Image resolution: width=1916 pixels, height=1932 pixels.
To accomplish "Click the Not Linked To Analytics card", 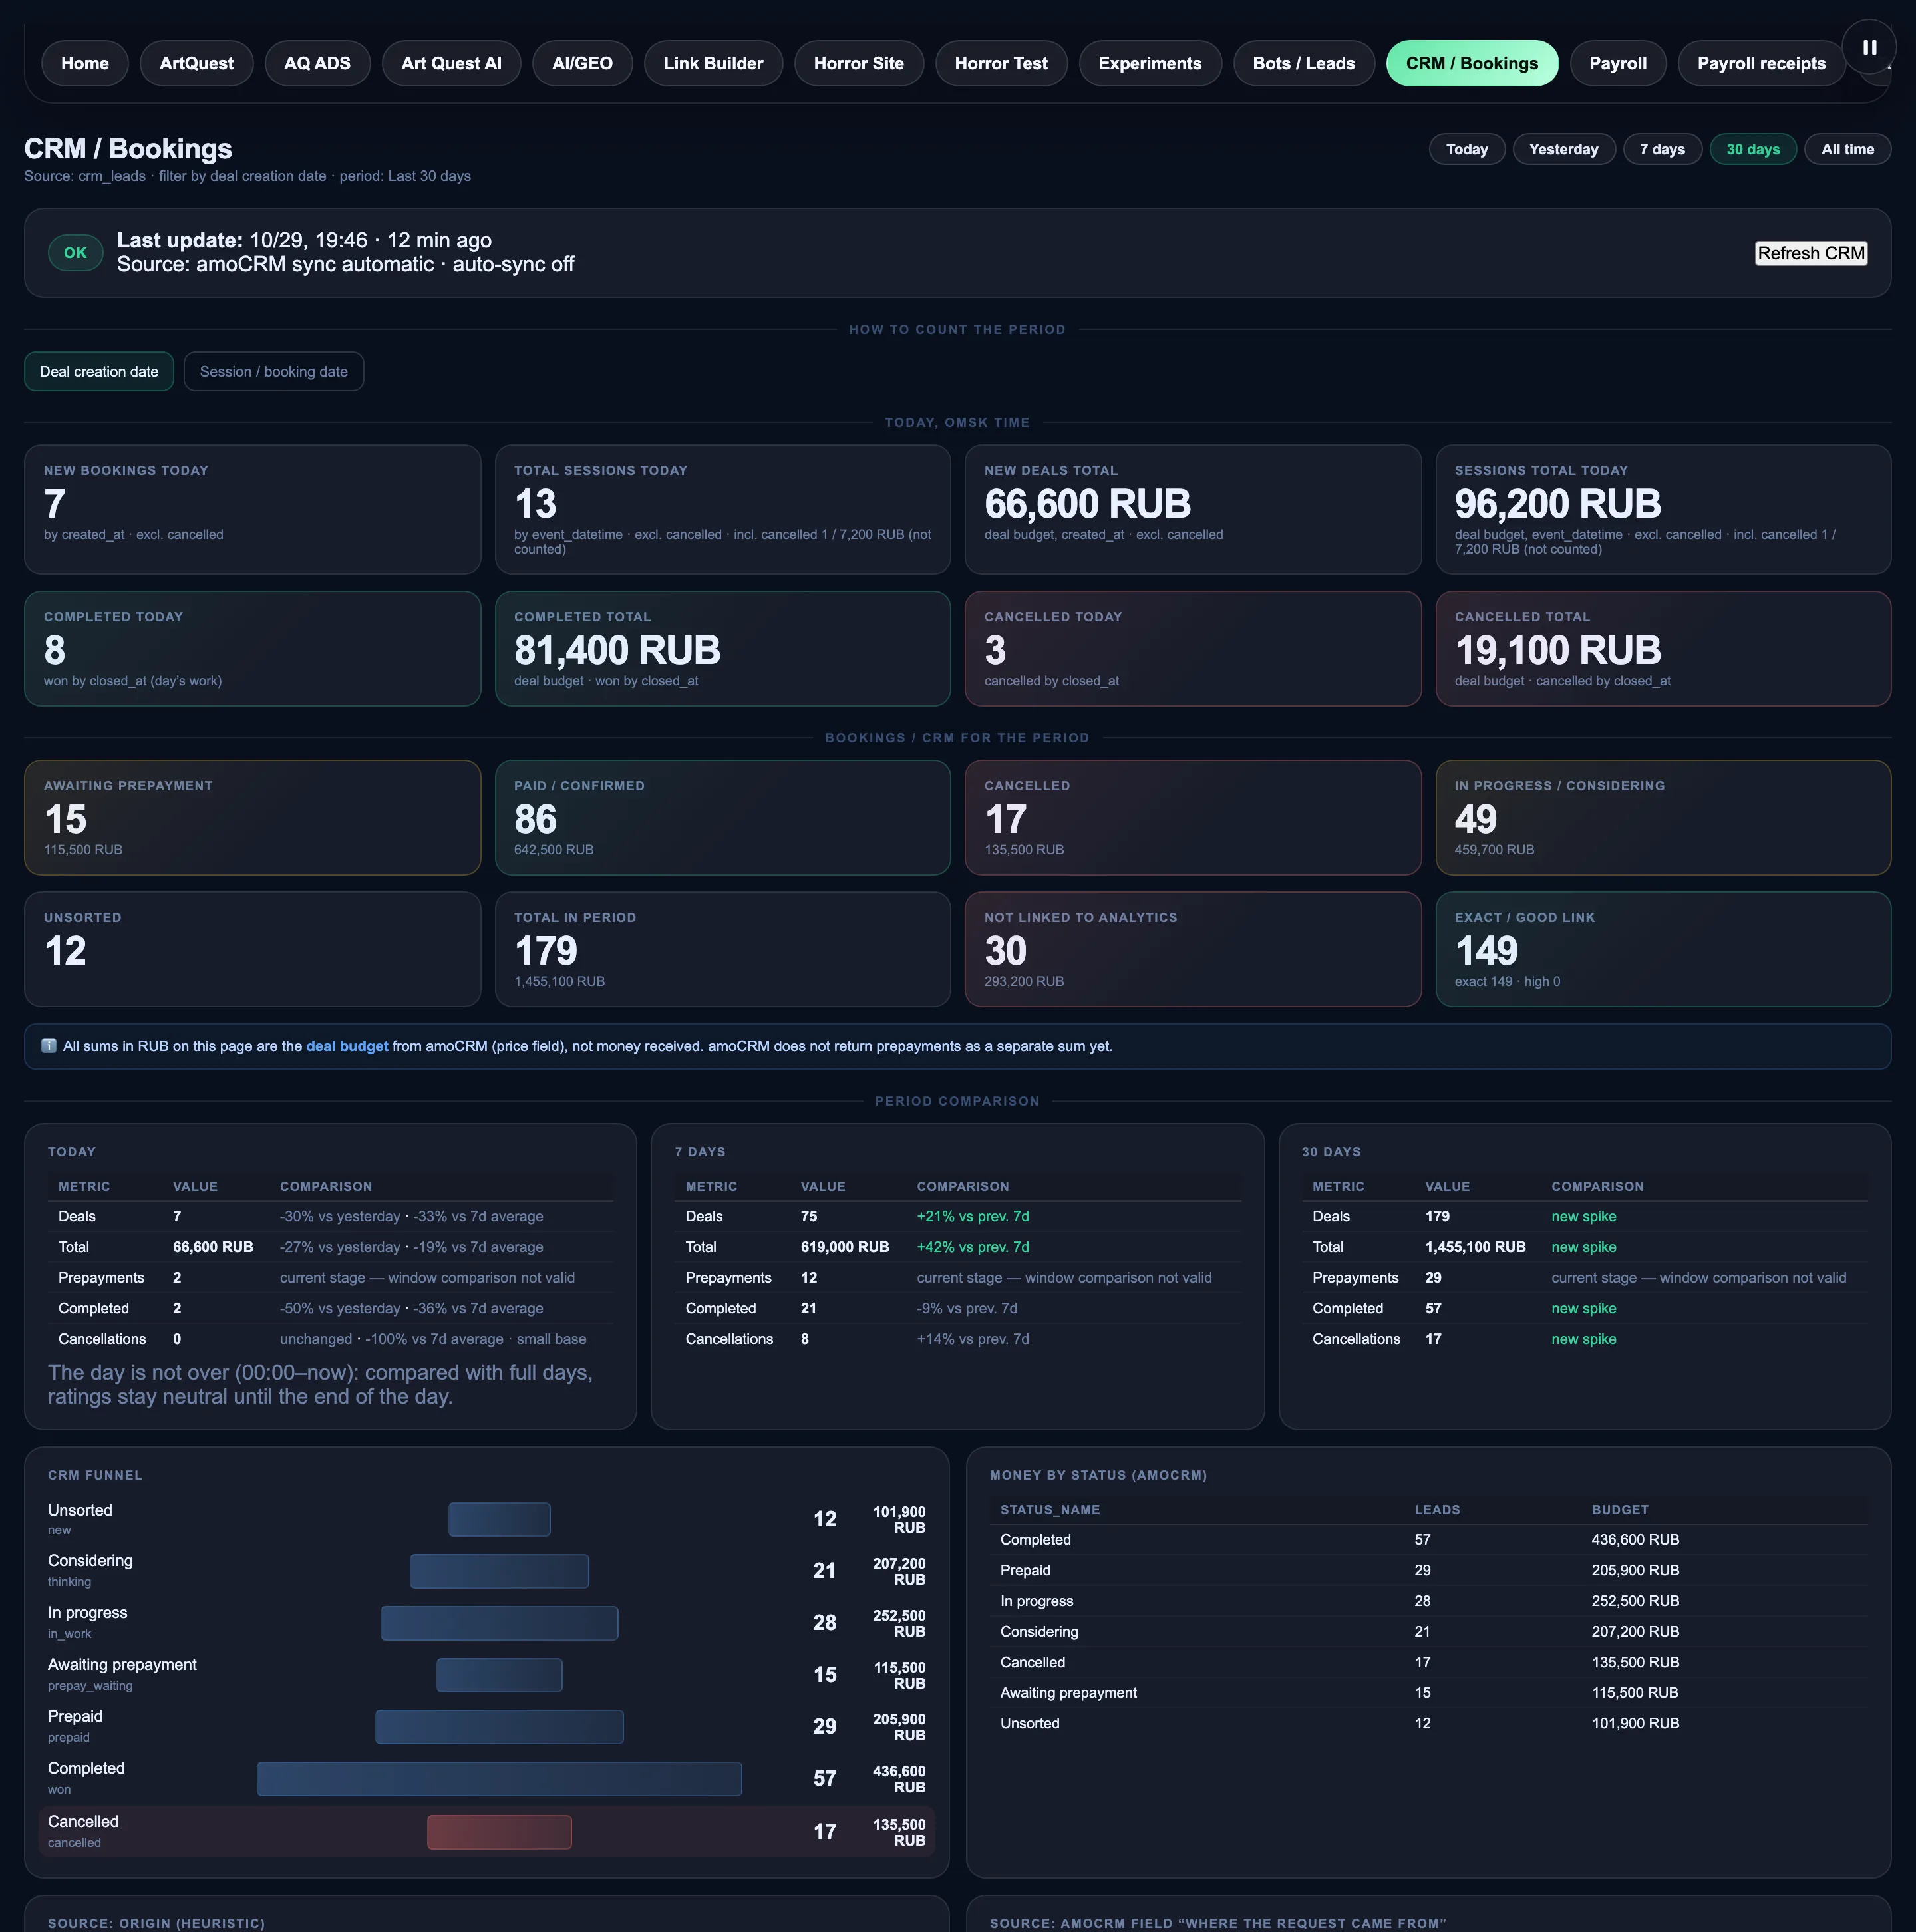I will click(x=1193, y=949).
